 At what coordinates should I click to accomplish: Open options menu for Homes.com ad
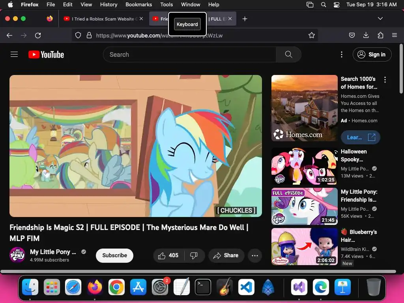pos(385,80)
